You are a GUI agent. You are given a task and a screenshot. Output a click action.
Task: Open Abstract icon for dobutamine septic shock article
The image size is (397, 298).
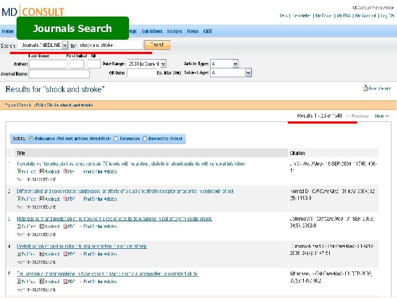point(42,226)
